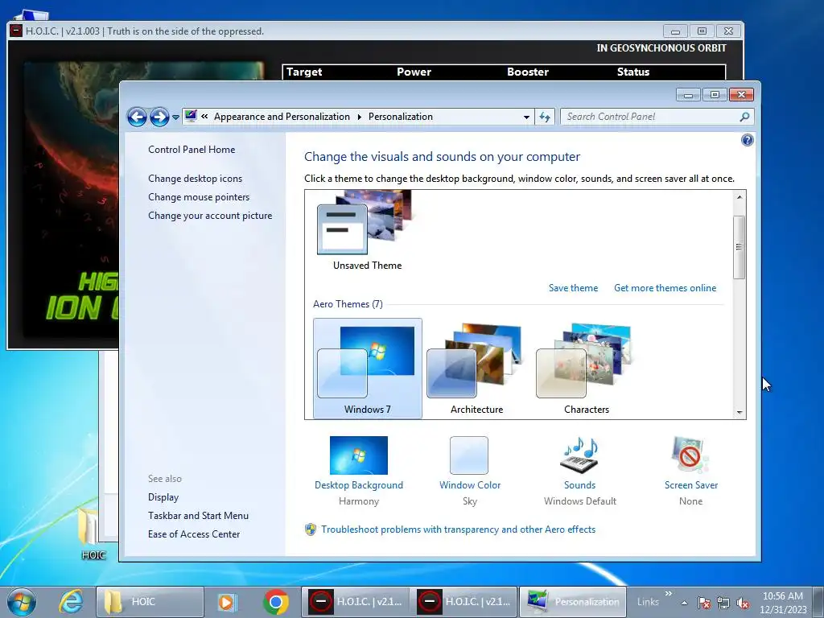This screenshot has height=618, width=824.
Task: Open the recent pages dropdown next to Forward
Action: point(175,117)
